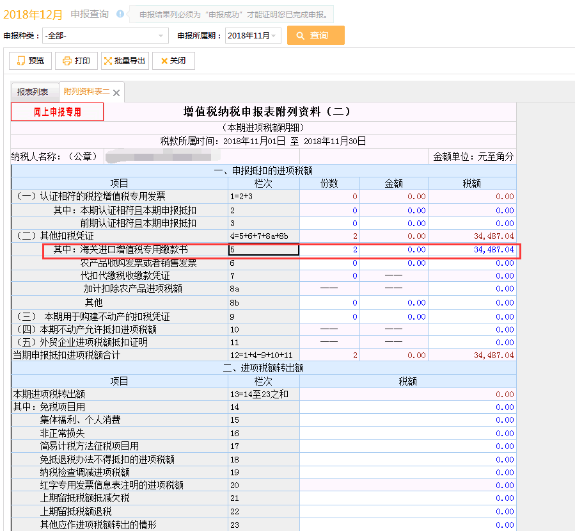Click 农产品收购发票或者销售发票 row label
The height and width of the screenshot is (531, 575).
click(x=138, y=263)
